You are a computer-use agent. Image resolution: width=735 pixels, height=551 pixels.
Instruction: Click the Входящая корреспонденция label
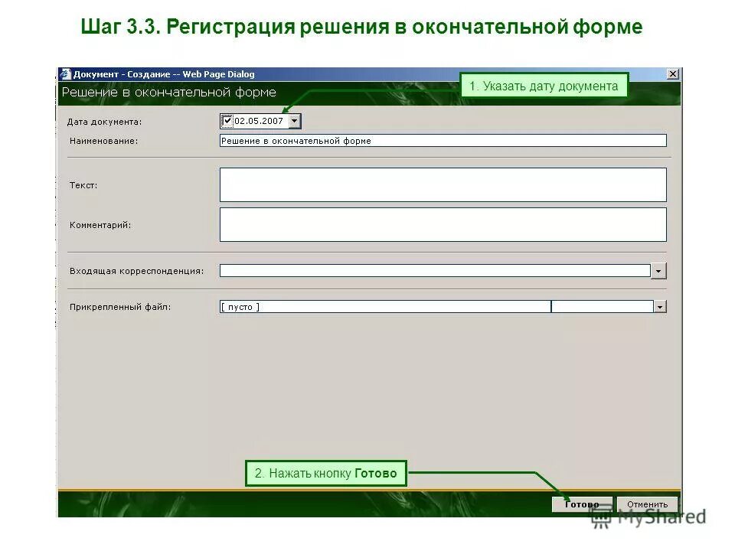pyautogui.click(x=136, y=271)
